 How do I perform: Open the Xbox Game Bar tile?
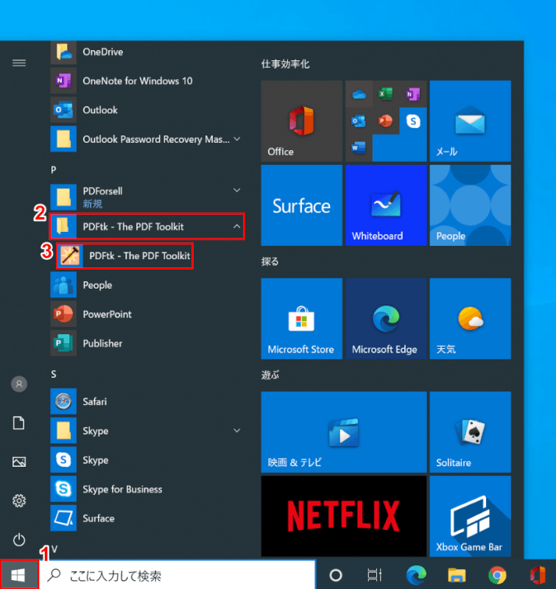471,517
